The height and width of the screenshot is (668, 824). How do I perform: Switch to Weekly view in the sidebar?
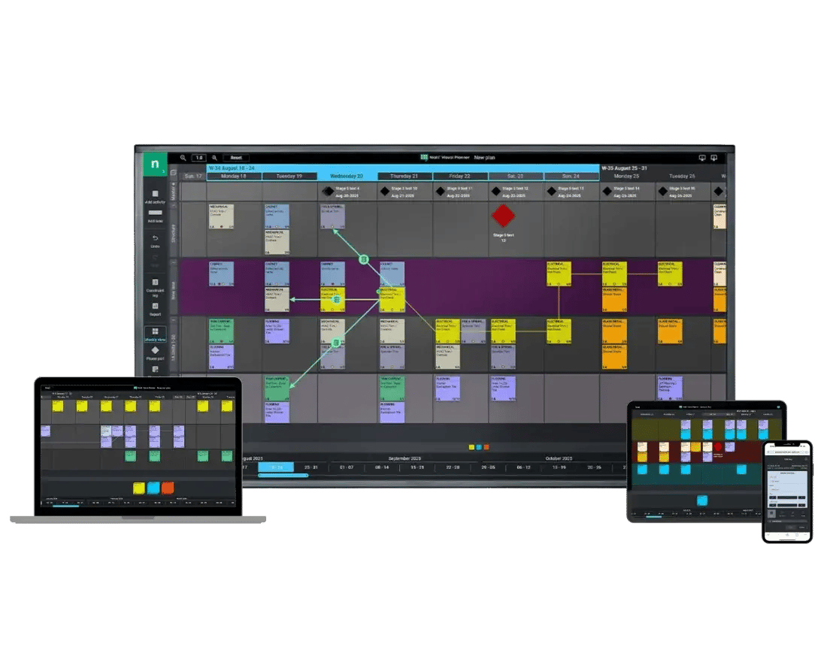155,334
